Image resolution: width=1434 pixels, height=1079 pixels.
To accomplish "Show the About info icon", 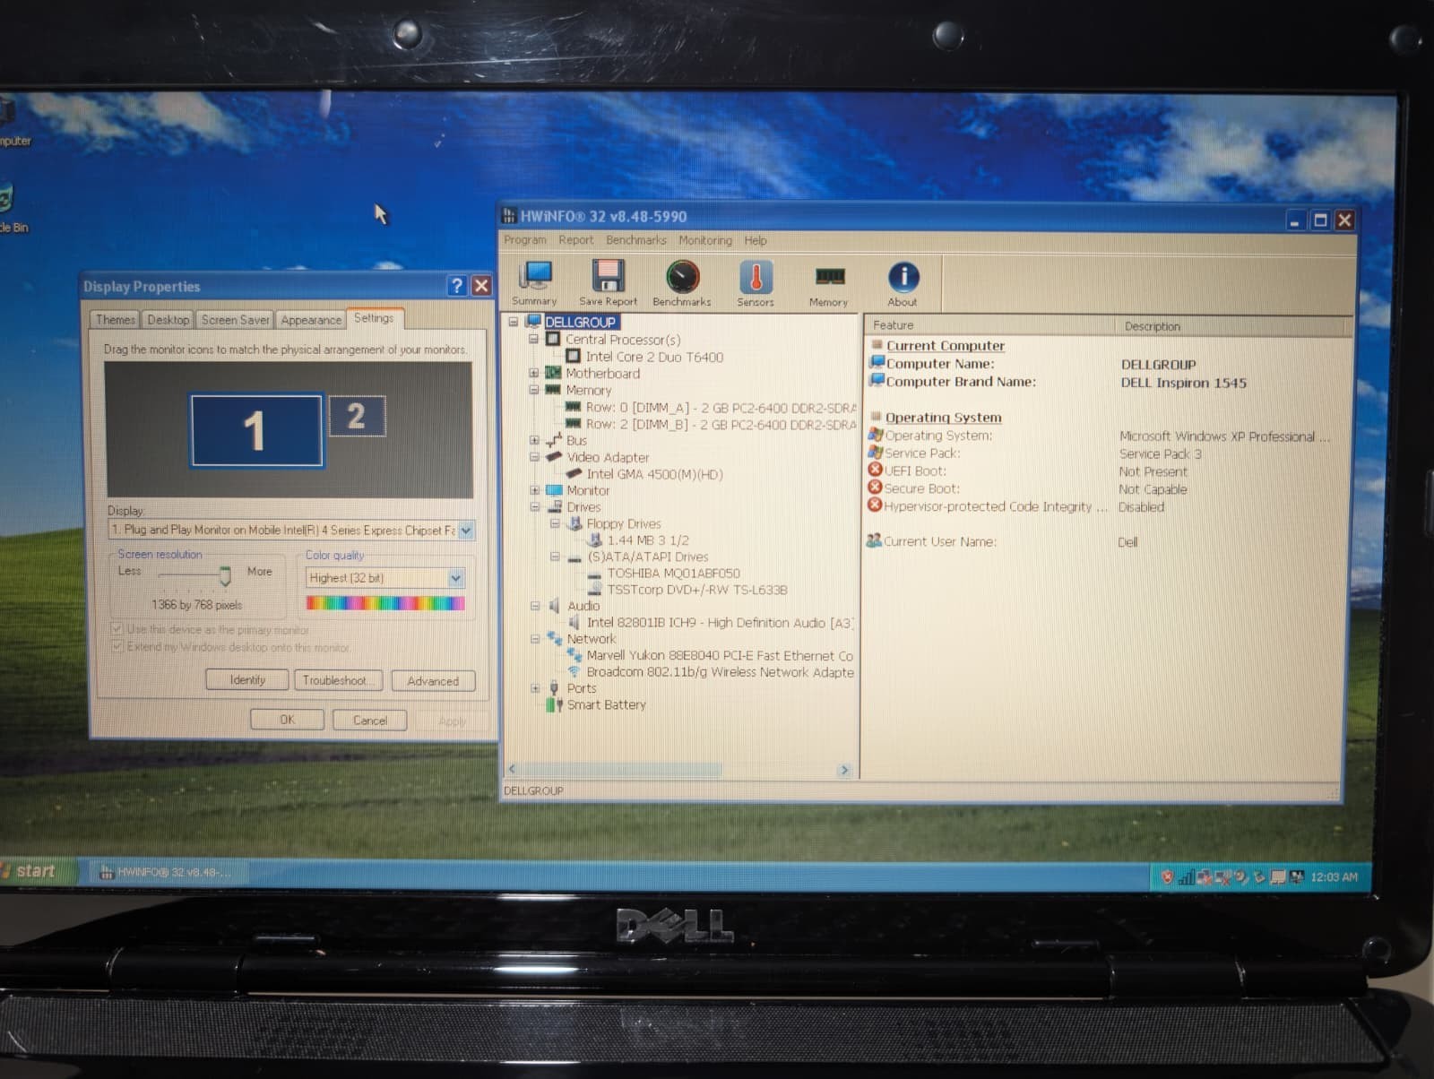I will tap(903, 282).
